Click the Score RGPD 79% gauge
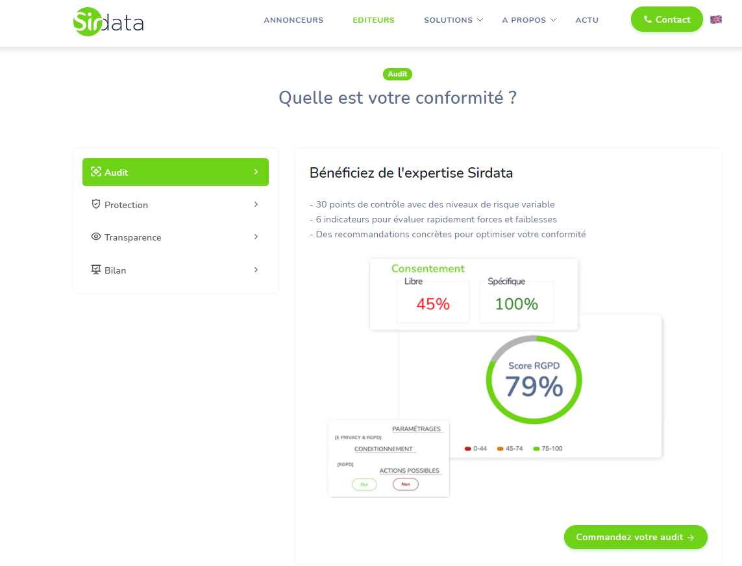The image size is (742, 566). point(534,380)
